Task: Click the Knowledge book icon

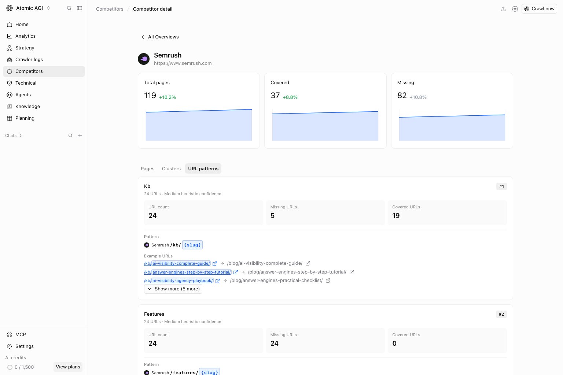Action: click(x=10, y=107)
